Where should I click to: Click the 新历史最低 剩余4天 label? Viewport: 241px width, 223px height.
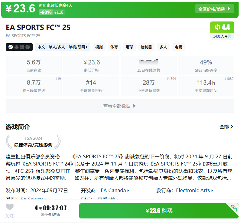coord(55,5)
